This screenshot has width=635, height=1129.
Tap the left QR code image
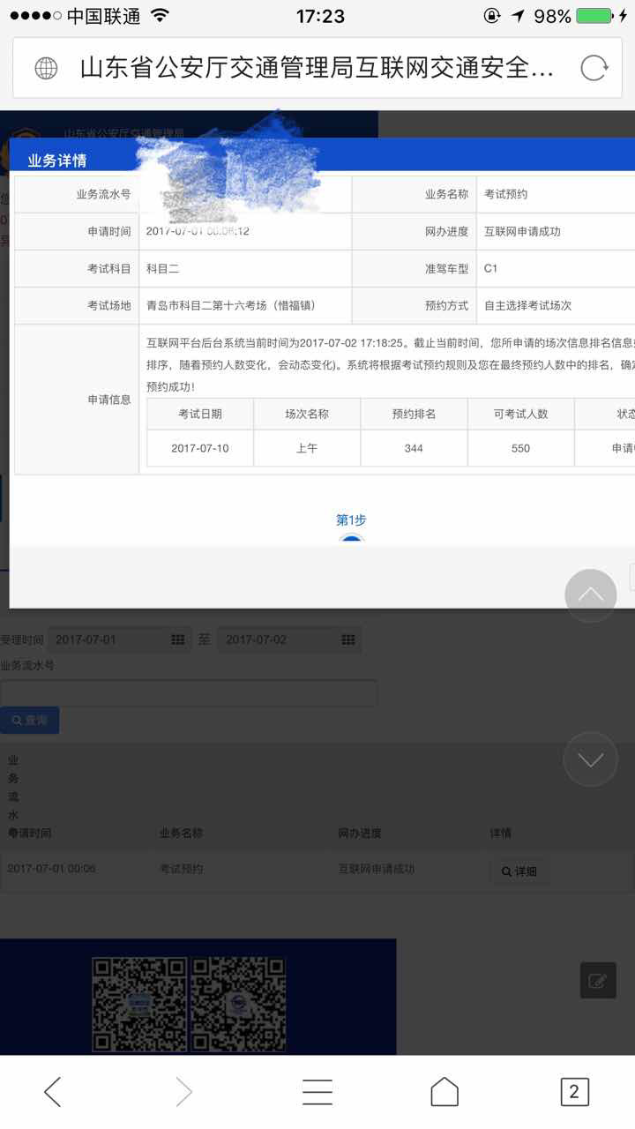(139, 1005)
